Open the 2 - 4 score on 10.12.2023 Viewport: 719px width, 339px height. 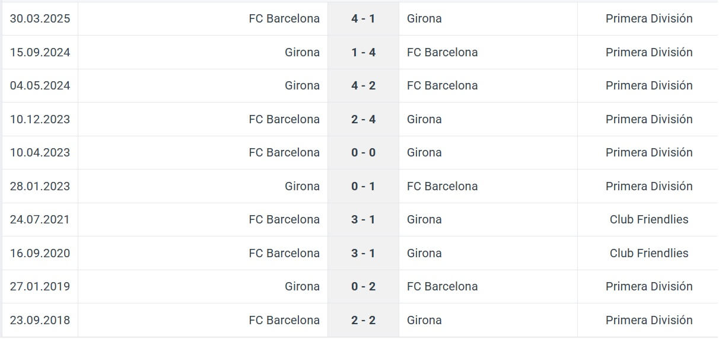pos(363,119)
